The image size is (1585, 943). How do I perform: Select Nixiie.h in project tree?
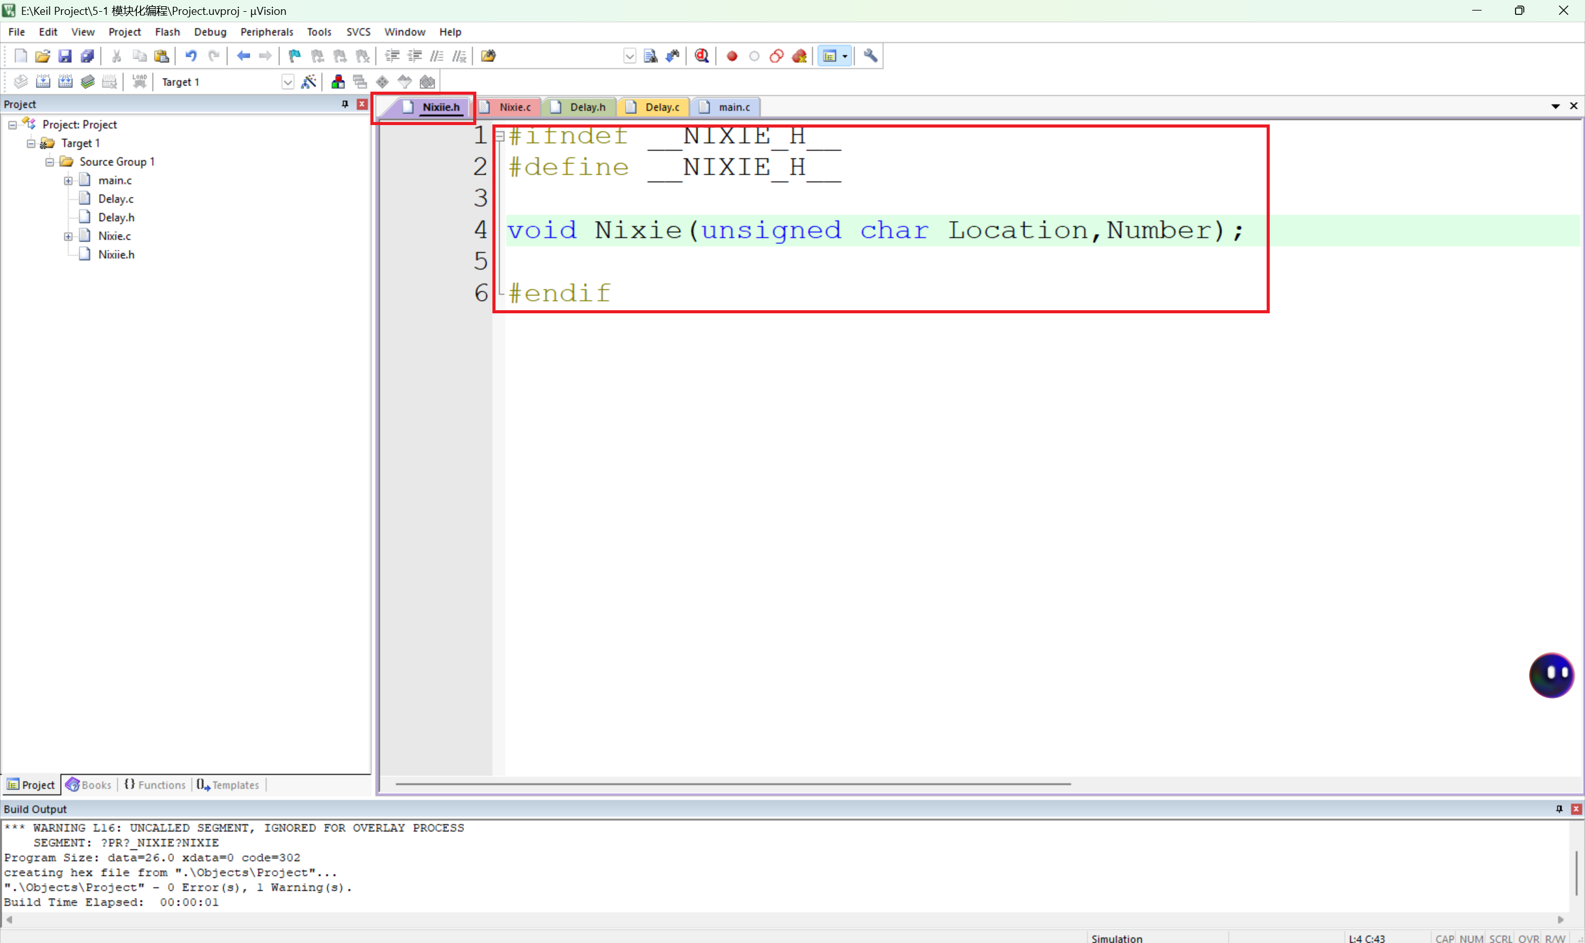pyautogui.click(x=116, y=254)
